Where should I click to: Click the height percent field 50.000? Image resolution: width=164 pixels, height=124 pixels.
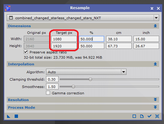coord(91,46)
